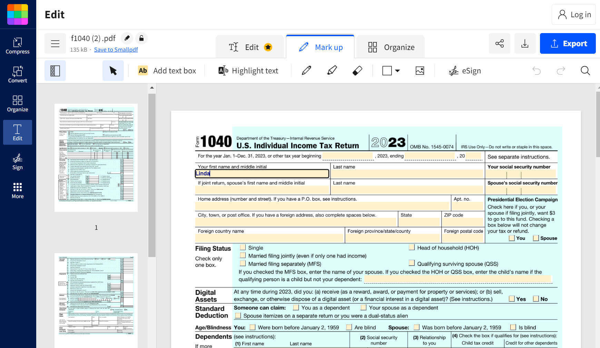The height and width of the screenshot is (348, 600).
Task: Click the Export button
Action: point(568,43)
